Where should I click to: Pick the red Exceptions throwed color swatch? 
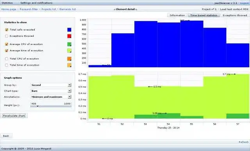tap(69, 36)
